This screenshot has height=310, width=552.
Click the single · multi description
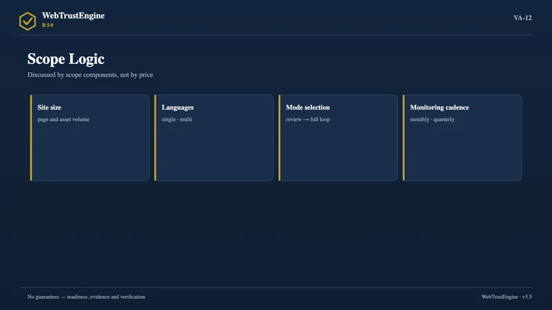pos(177,119)
